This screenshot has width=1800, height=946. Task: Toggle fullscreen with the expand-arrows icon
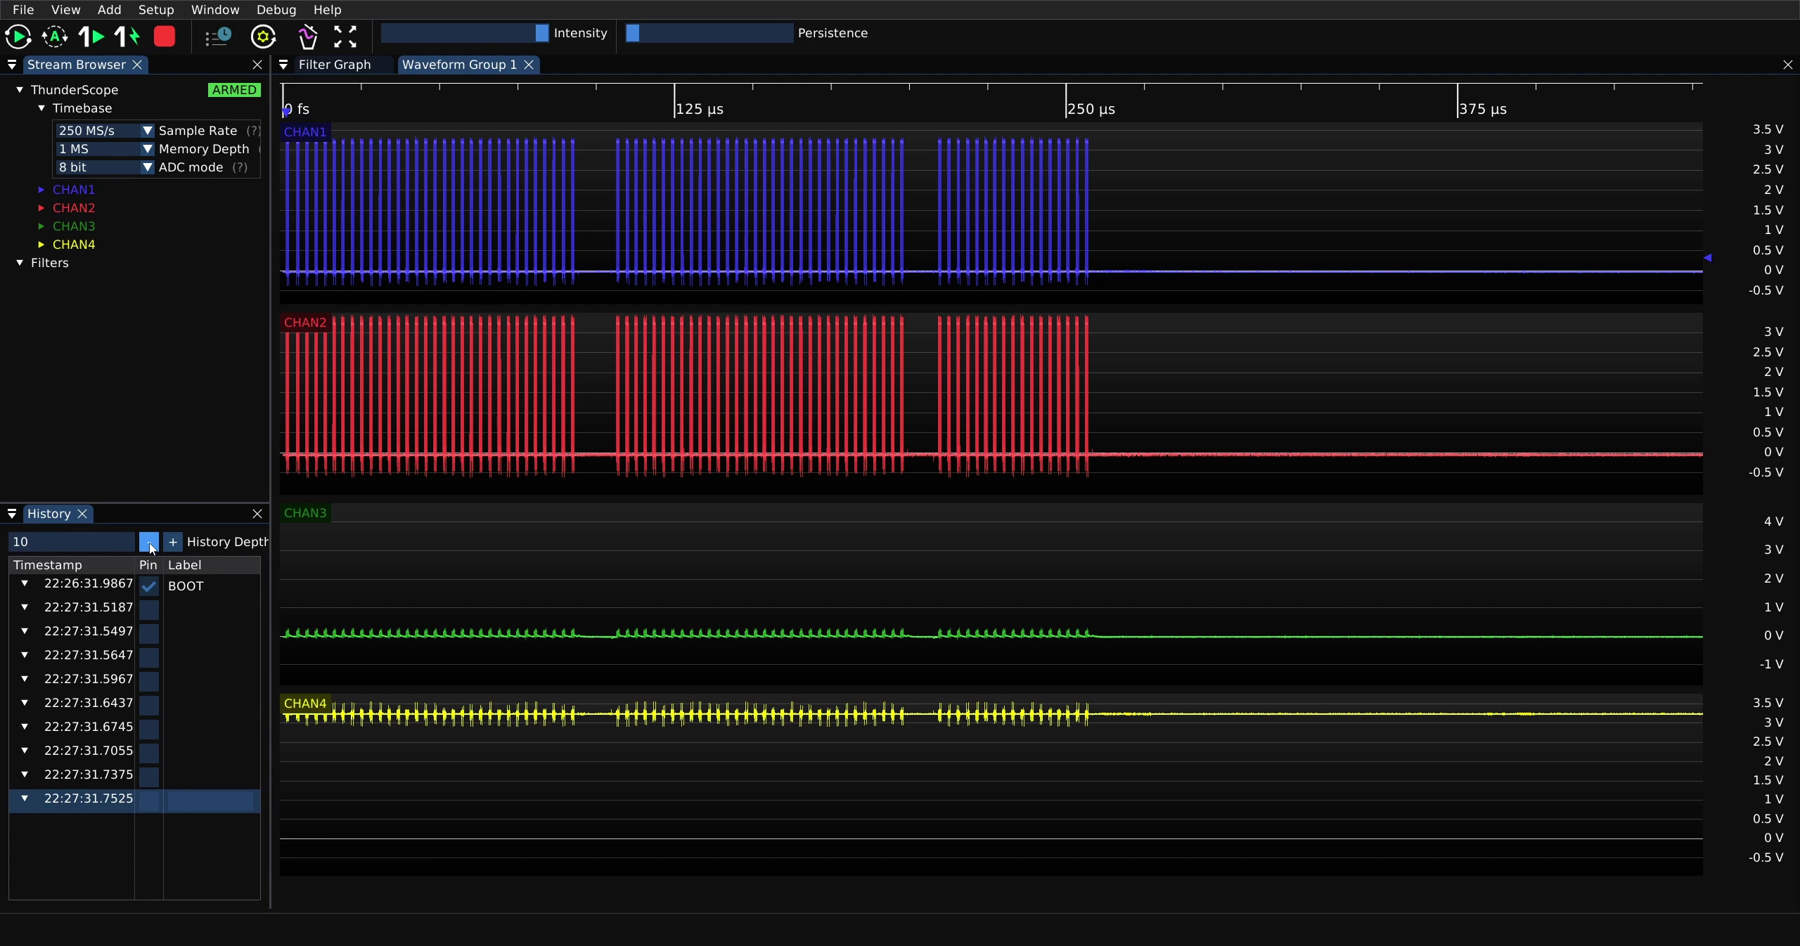click(x=345, y=37)
